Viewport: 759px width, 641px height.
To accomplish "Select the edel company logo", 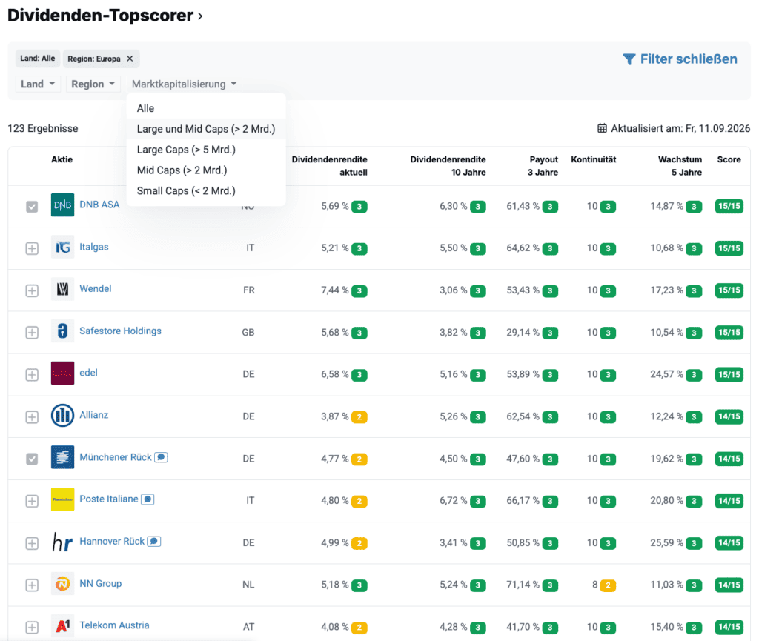I will click(x=62, y=373).
